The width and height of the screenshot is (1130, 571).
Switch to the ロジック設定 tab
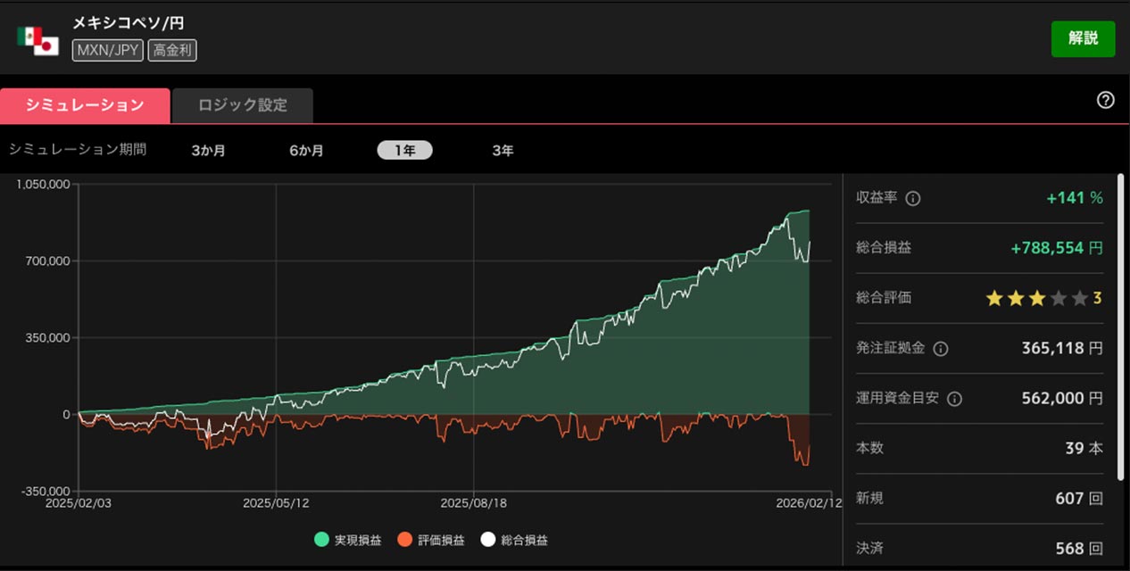pos(243,105)
